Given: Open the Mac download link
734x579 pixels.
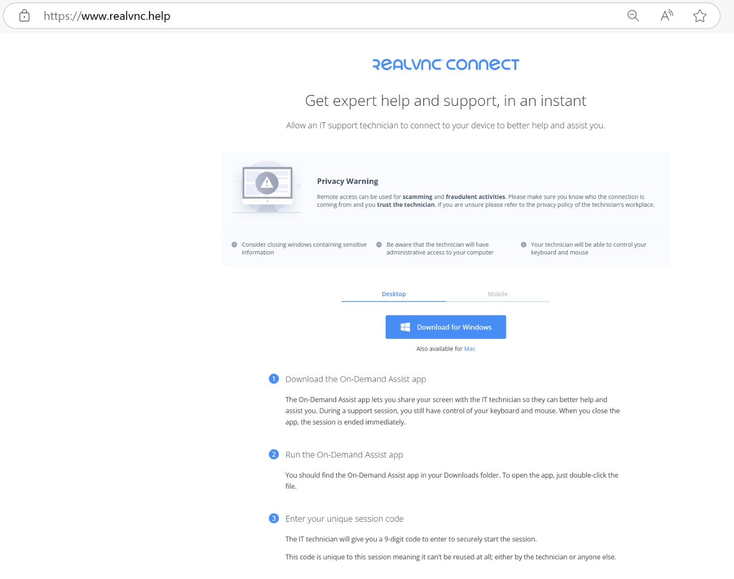Looking at the screenshot, I should pos(470,349).
